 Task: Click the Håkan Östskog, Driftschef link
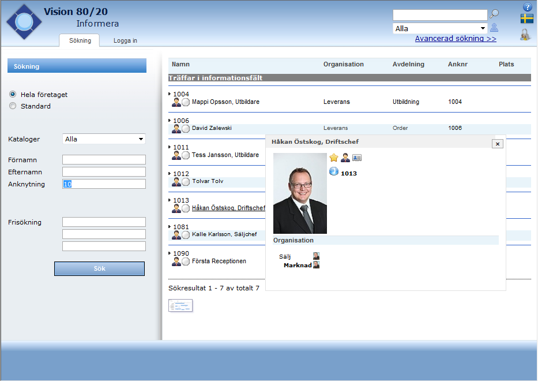(228, 208)
